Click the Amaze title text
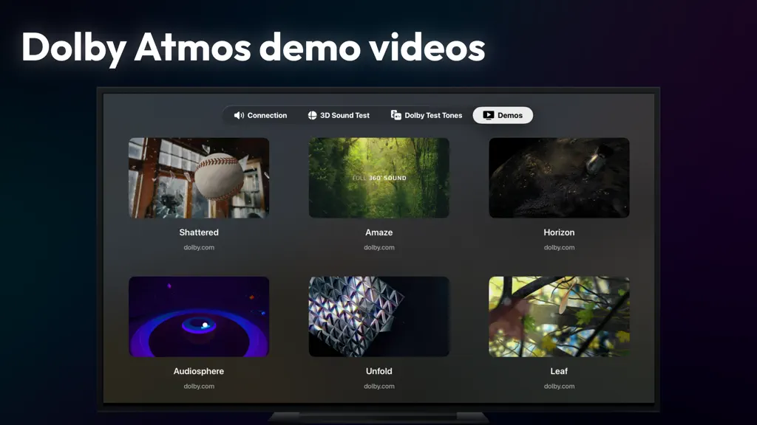Screen dimensions: 757x425 tap(379, 232)
